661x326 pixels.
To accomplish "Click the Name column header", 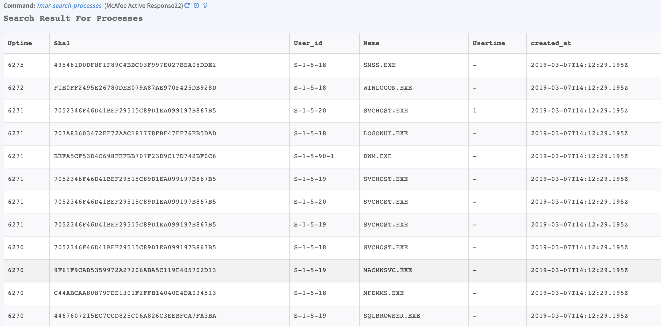I will pyautogui.click(x=371, y=43).
